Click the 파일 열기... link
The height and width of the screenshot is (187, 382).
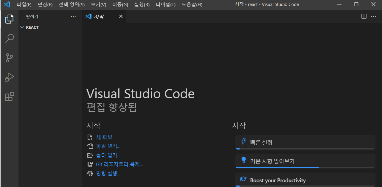click(108, 146)
